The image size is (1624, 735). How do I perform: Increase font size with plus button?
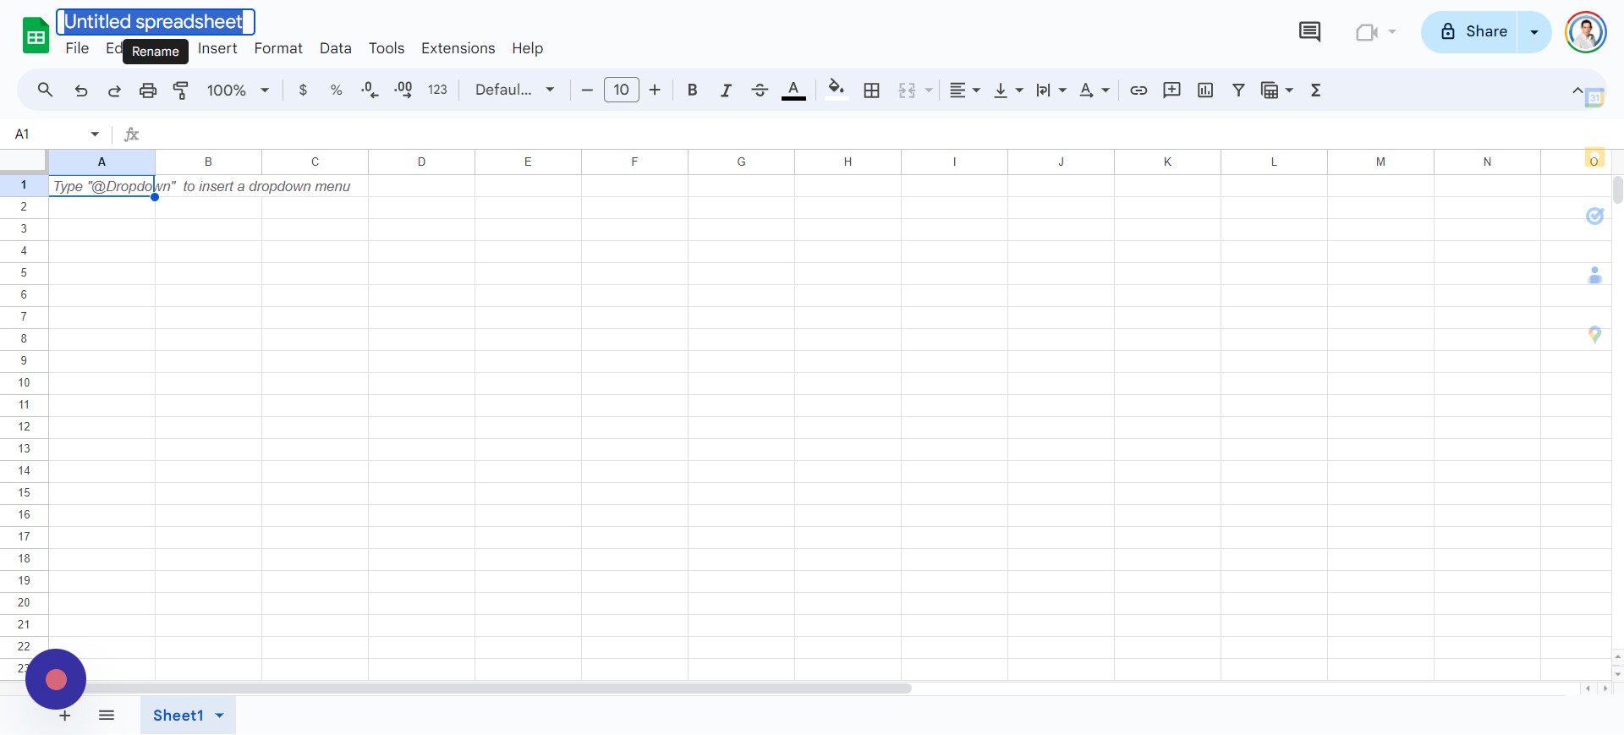point(655,91)
